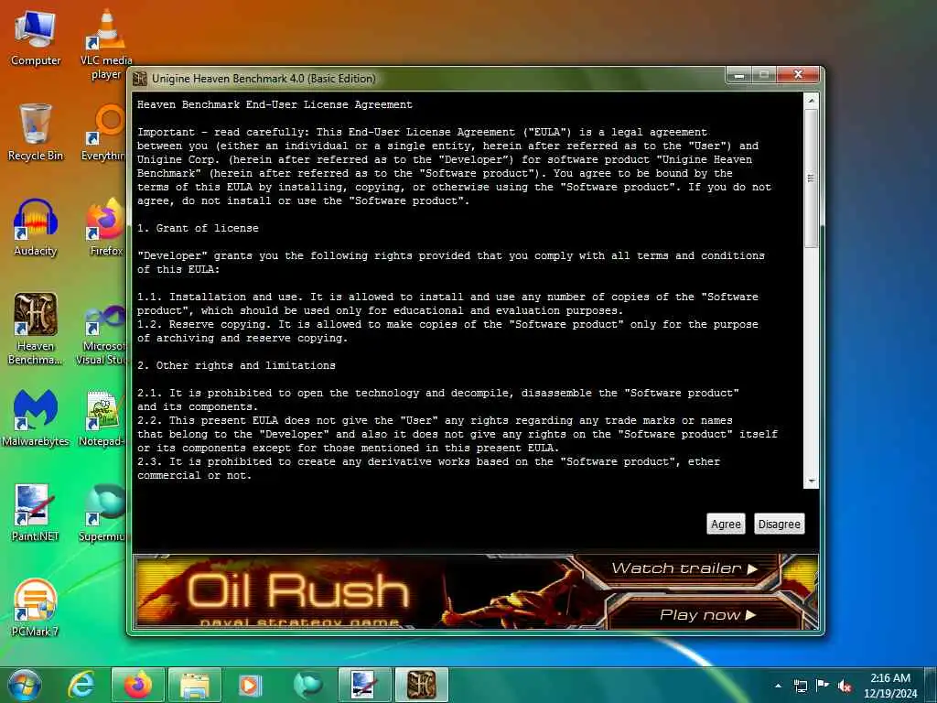Click the Agree button in the EULA
Screen dimensions: 937x703
tap(726, 524)
